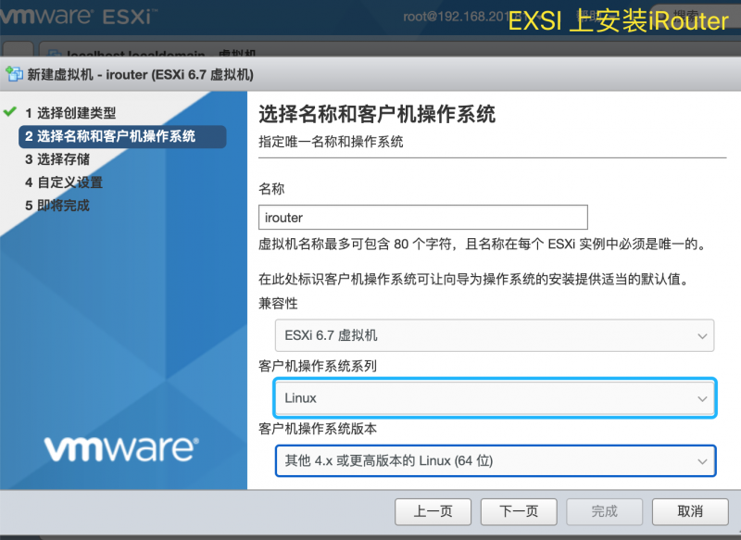Screen dimensions: 741x540
Task: Click the 上一页 button
Action: click(433, 511)
